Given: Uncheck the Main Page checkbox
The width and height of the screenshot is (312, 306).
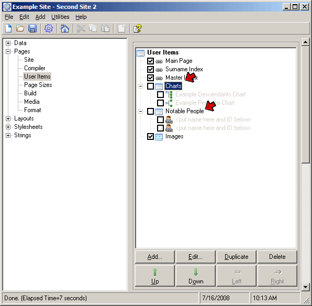Looking at the screenshot, I should [x=150, y=61].
